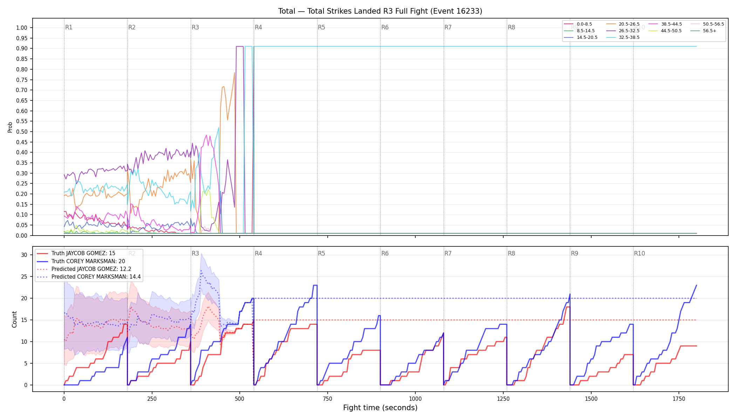The image size is (736, 420).
Task: Click R10 round label in the Count chart
Action: click(639, 253)
